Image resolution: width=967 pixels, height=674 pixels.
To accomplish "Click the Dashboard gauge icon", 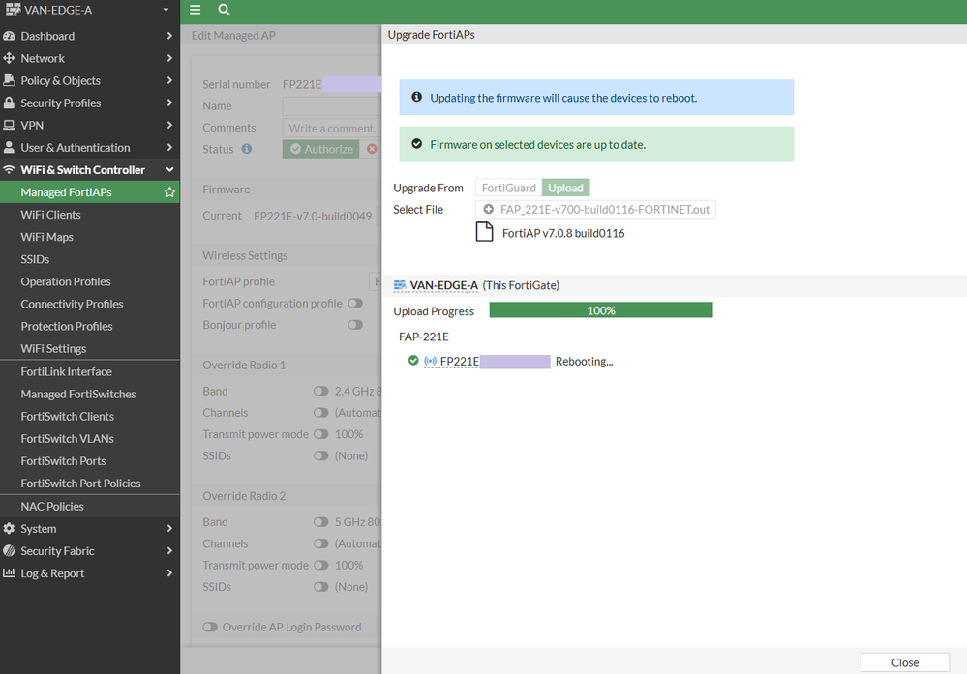I will click(x=9, y=36).
